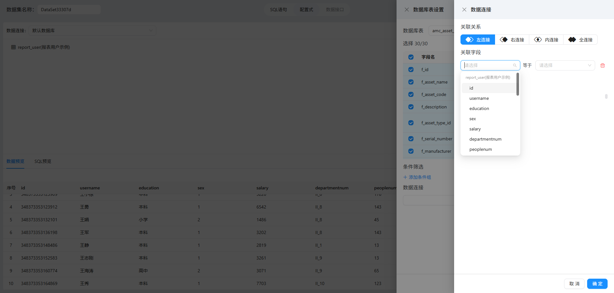The width and height of the screenshot is (614, 293).
Task: Select 内连接 join type
Action: tap(546, 40)
